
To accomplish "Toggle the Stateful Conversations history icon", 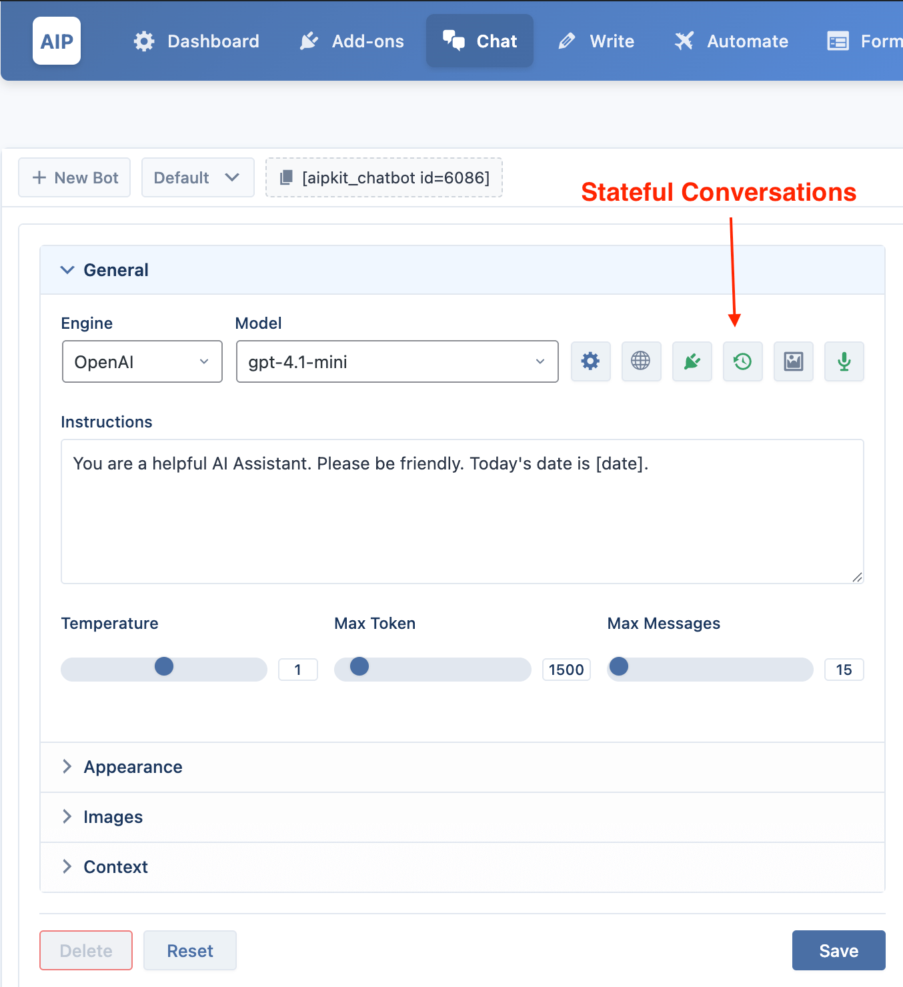I will (742, 361).
